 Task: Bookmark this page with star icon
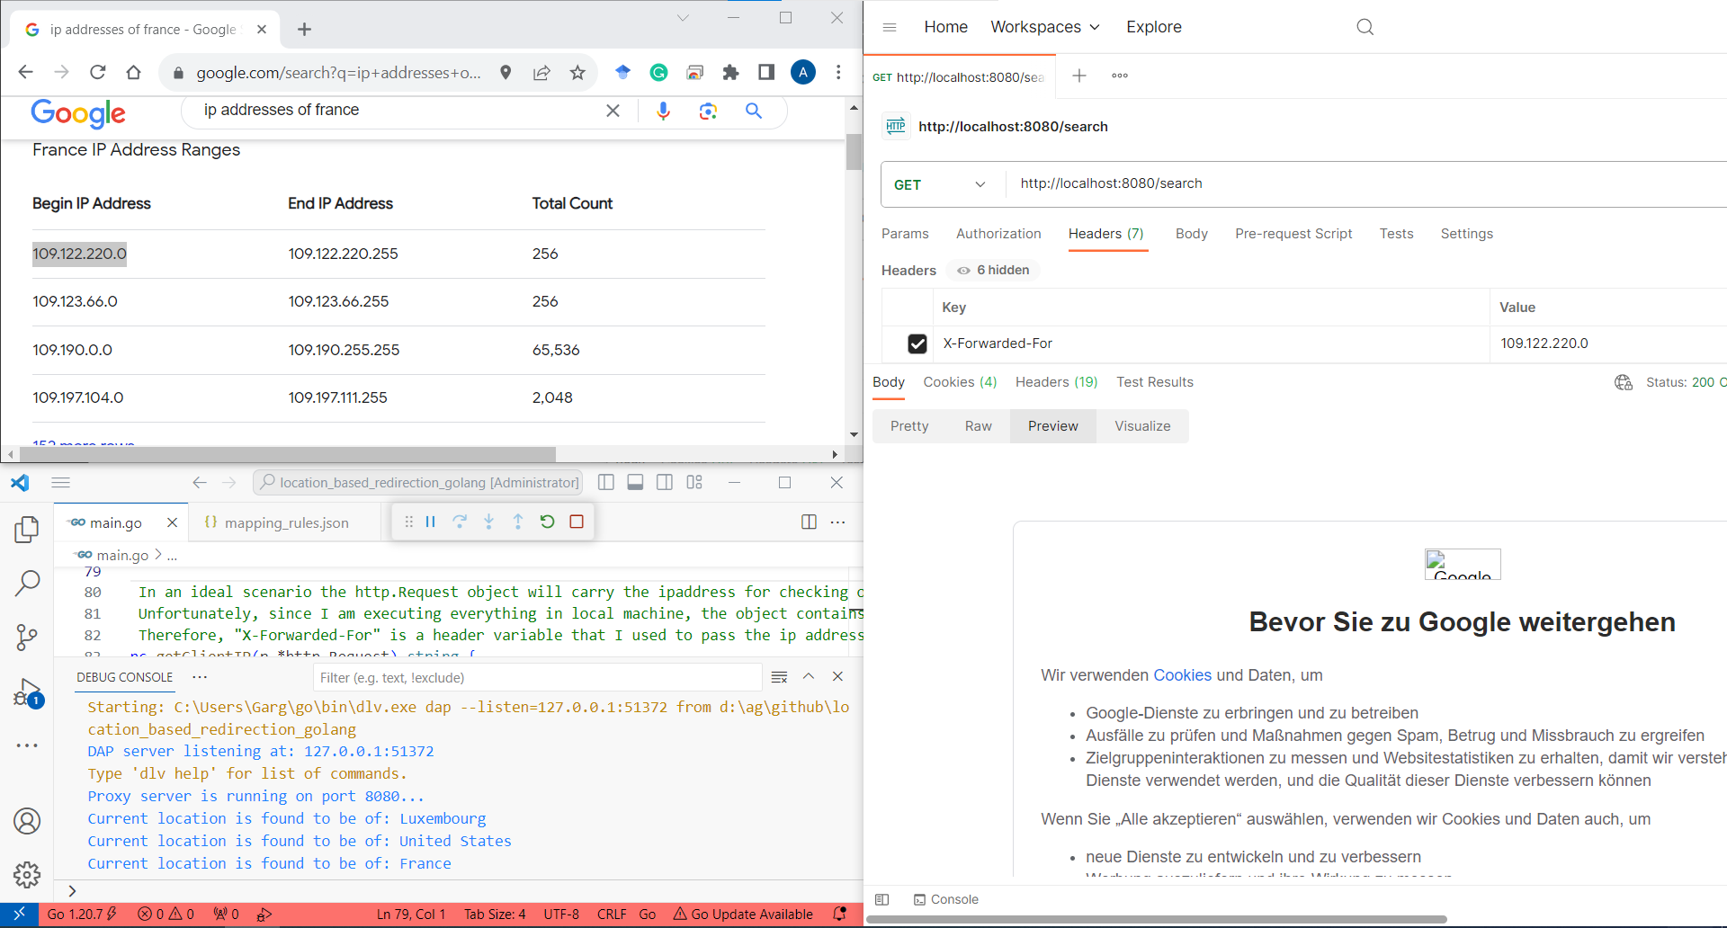[x=577, y=72]
